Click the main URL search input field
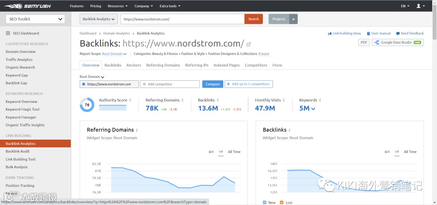Viewport: 437px width, 205px height. [x=182, y=19]
